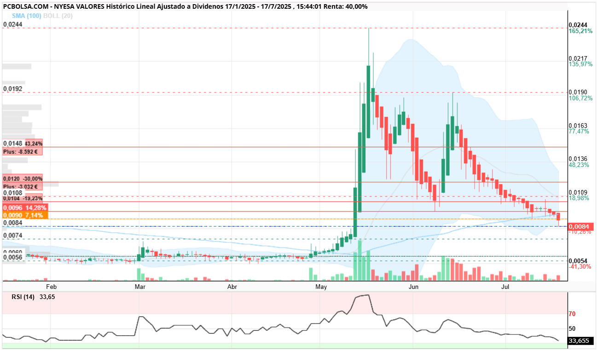The height and width of the screenshot is (351, 598).
Task: Click the Mar month label
Action: pyautogui.click(x=140, y=287)
